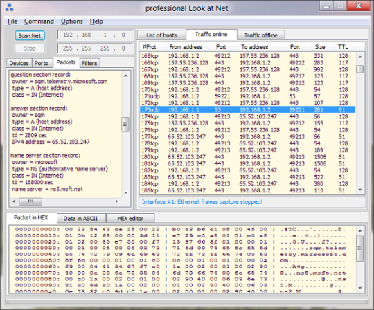Image resolution: width=374 pixels, height=310 pixels.
Task: Open the File menu
Action: point(12,21)
